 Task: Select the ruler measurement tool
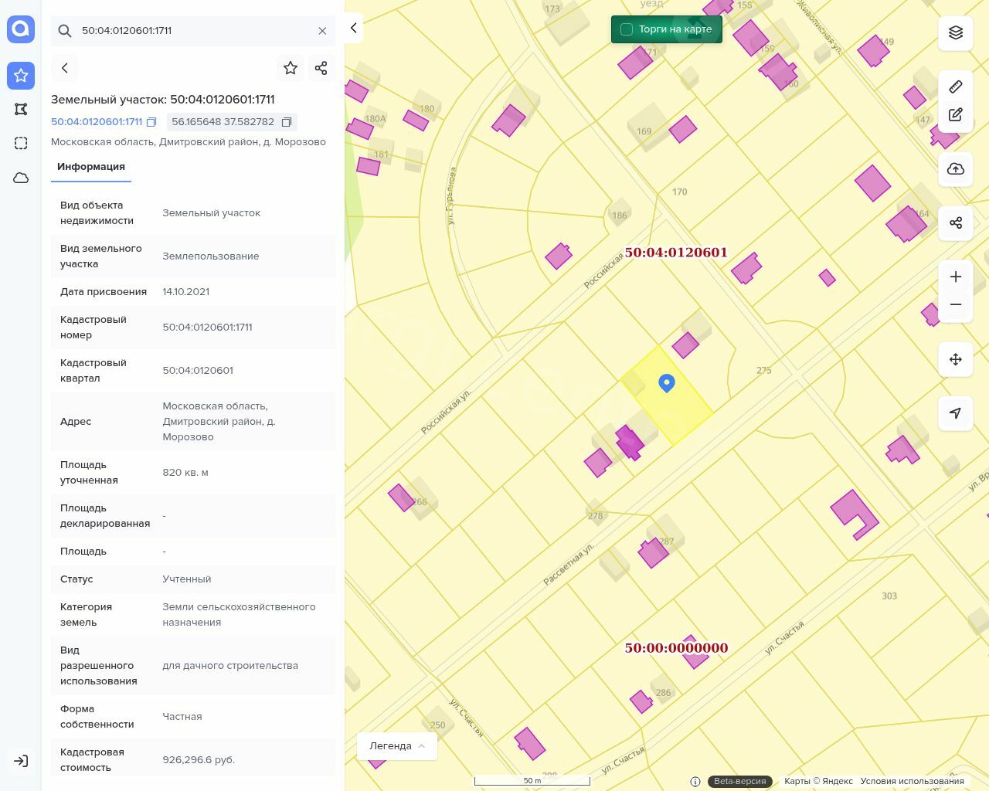pyautogui.click(x=956, y=87)
